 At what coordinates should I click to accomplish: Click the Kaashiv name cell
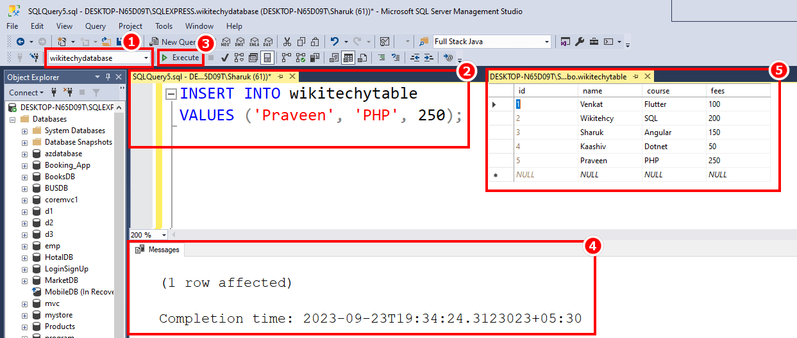609,147
